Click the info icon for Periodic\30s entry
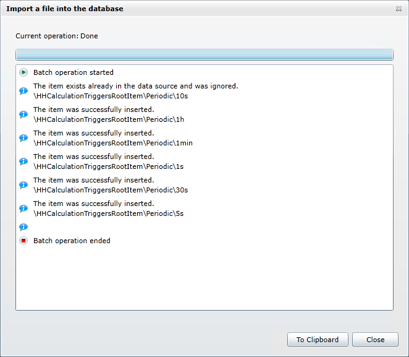Screen dimensions: 409x357 coord(23,185)
